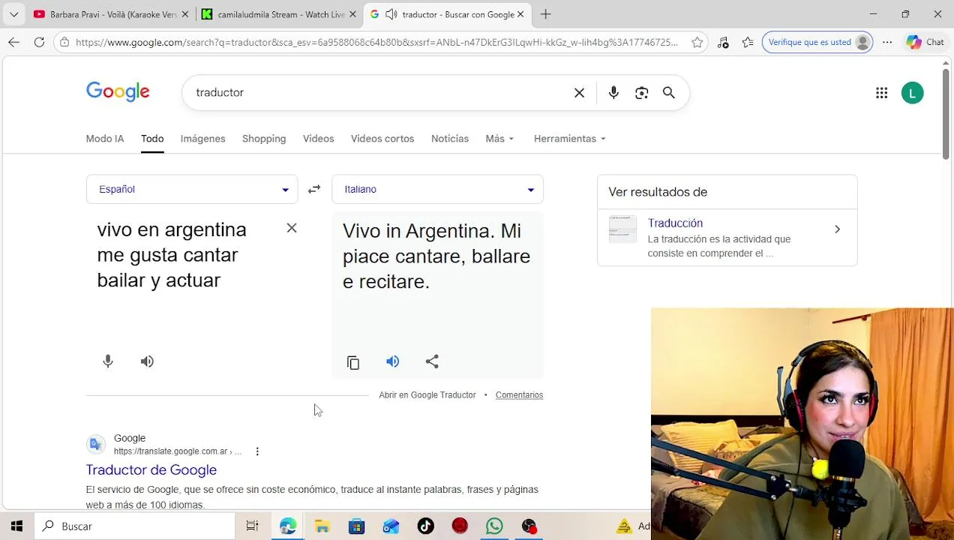This screenshot has width=954, height=540.
Task: Open the Italiano target language dropdown
Action: click(x=437, y=189)
